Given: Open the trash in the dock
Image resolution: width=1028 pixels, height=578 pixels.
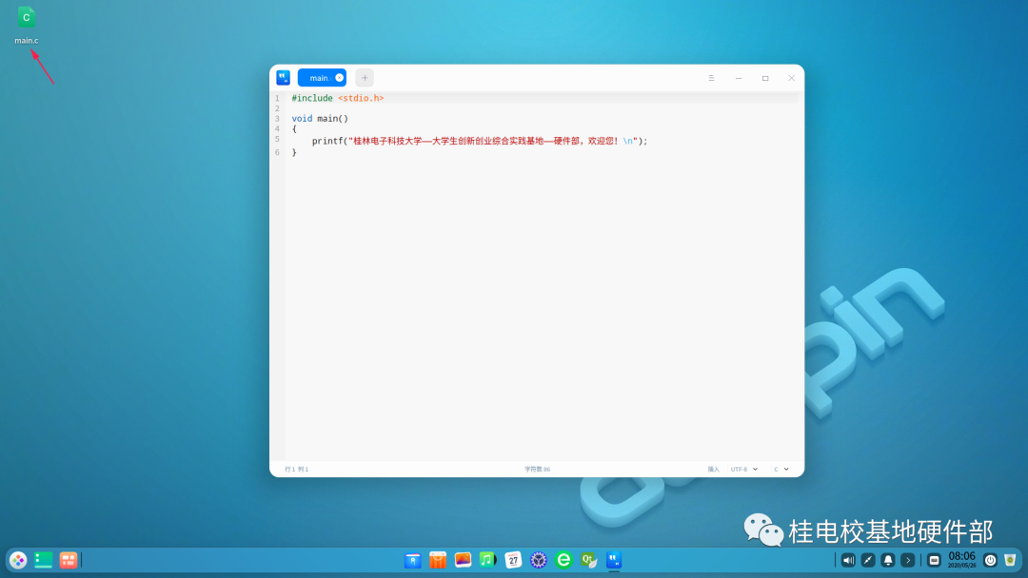Looking at the screenshot, I should click(x=1010, y=560).
